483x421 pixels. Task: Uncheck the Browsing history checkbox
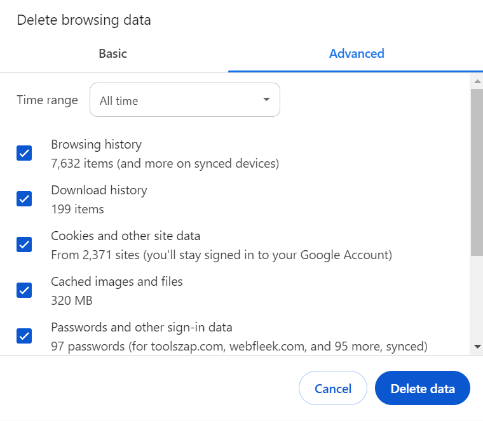coord(24,153)
